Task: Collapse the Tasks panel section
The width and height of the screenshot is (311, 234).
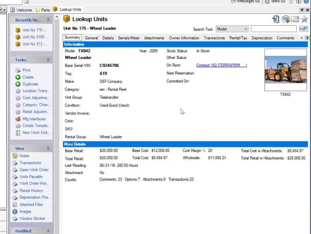Action: point(48,60)
